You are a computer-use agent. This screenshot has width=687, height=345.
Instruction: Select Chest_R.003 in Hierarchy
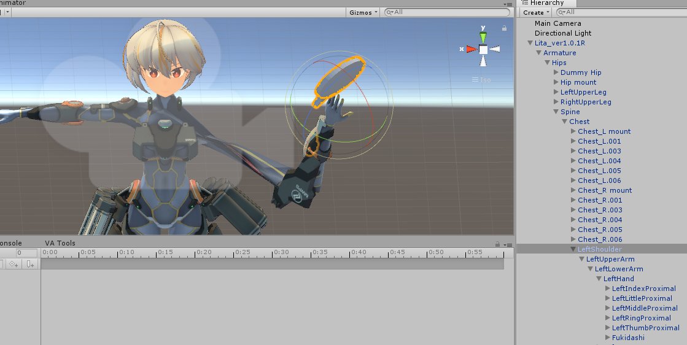600,210
